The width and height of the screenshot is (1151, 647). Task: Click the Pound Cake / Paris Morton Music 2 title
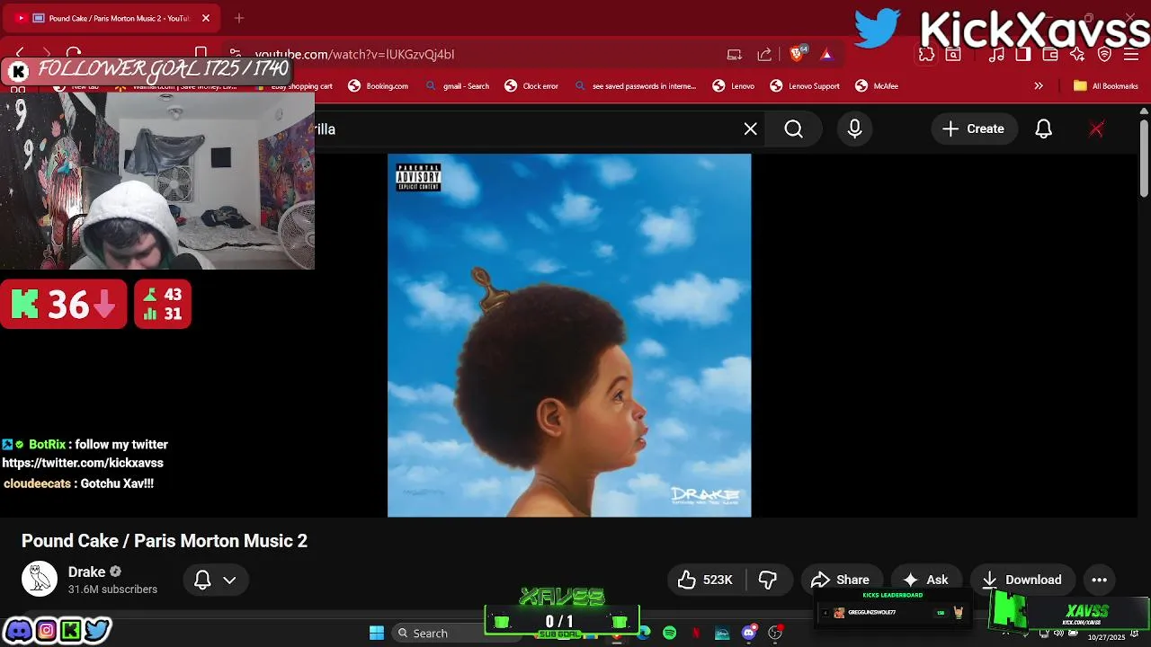click(165, 541)
